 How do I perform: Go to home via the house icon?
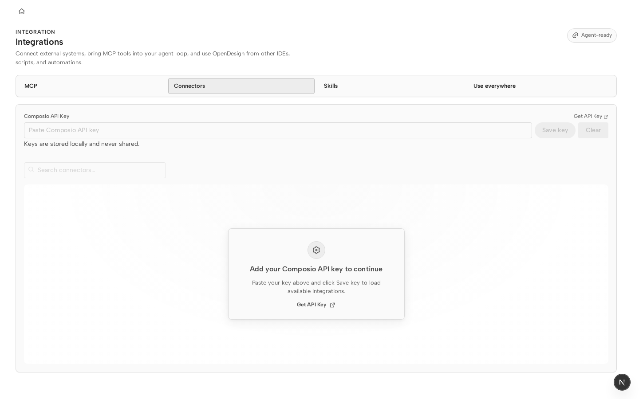click(22, 12)
